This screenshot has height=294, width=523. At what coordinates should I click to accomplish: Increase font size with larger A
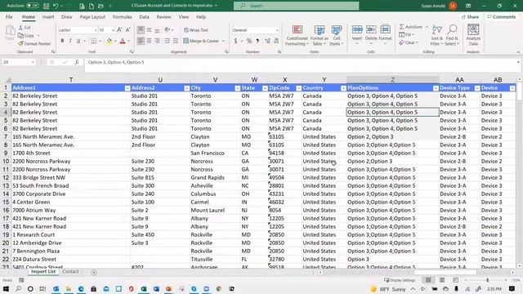(119, 30)
